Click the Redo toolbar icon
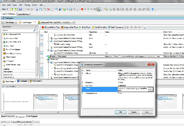Viewport: 184px width, 126px height. (x=32, y=9)
